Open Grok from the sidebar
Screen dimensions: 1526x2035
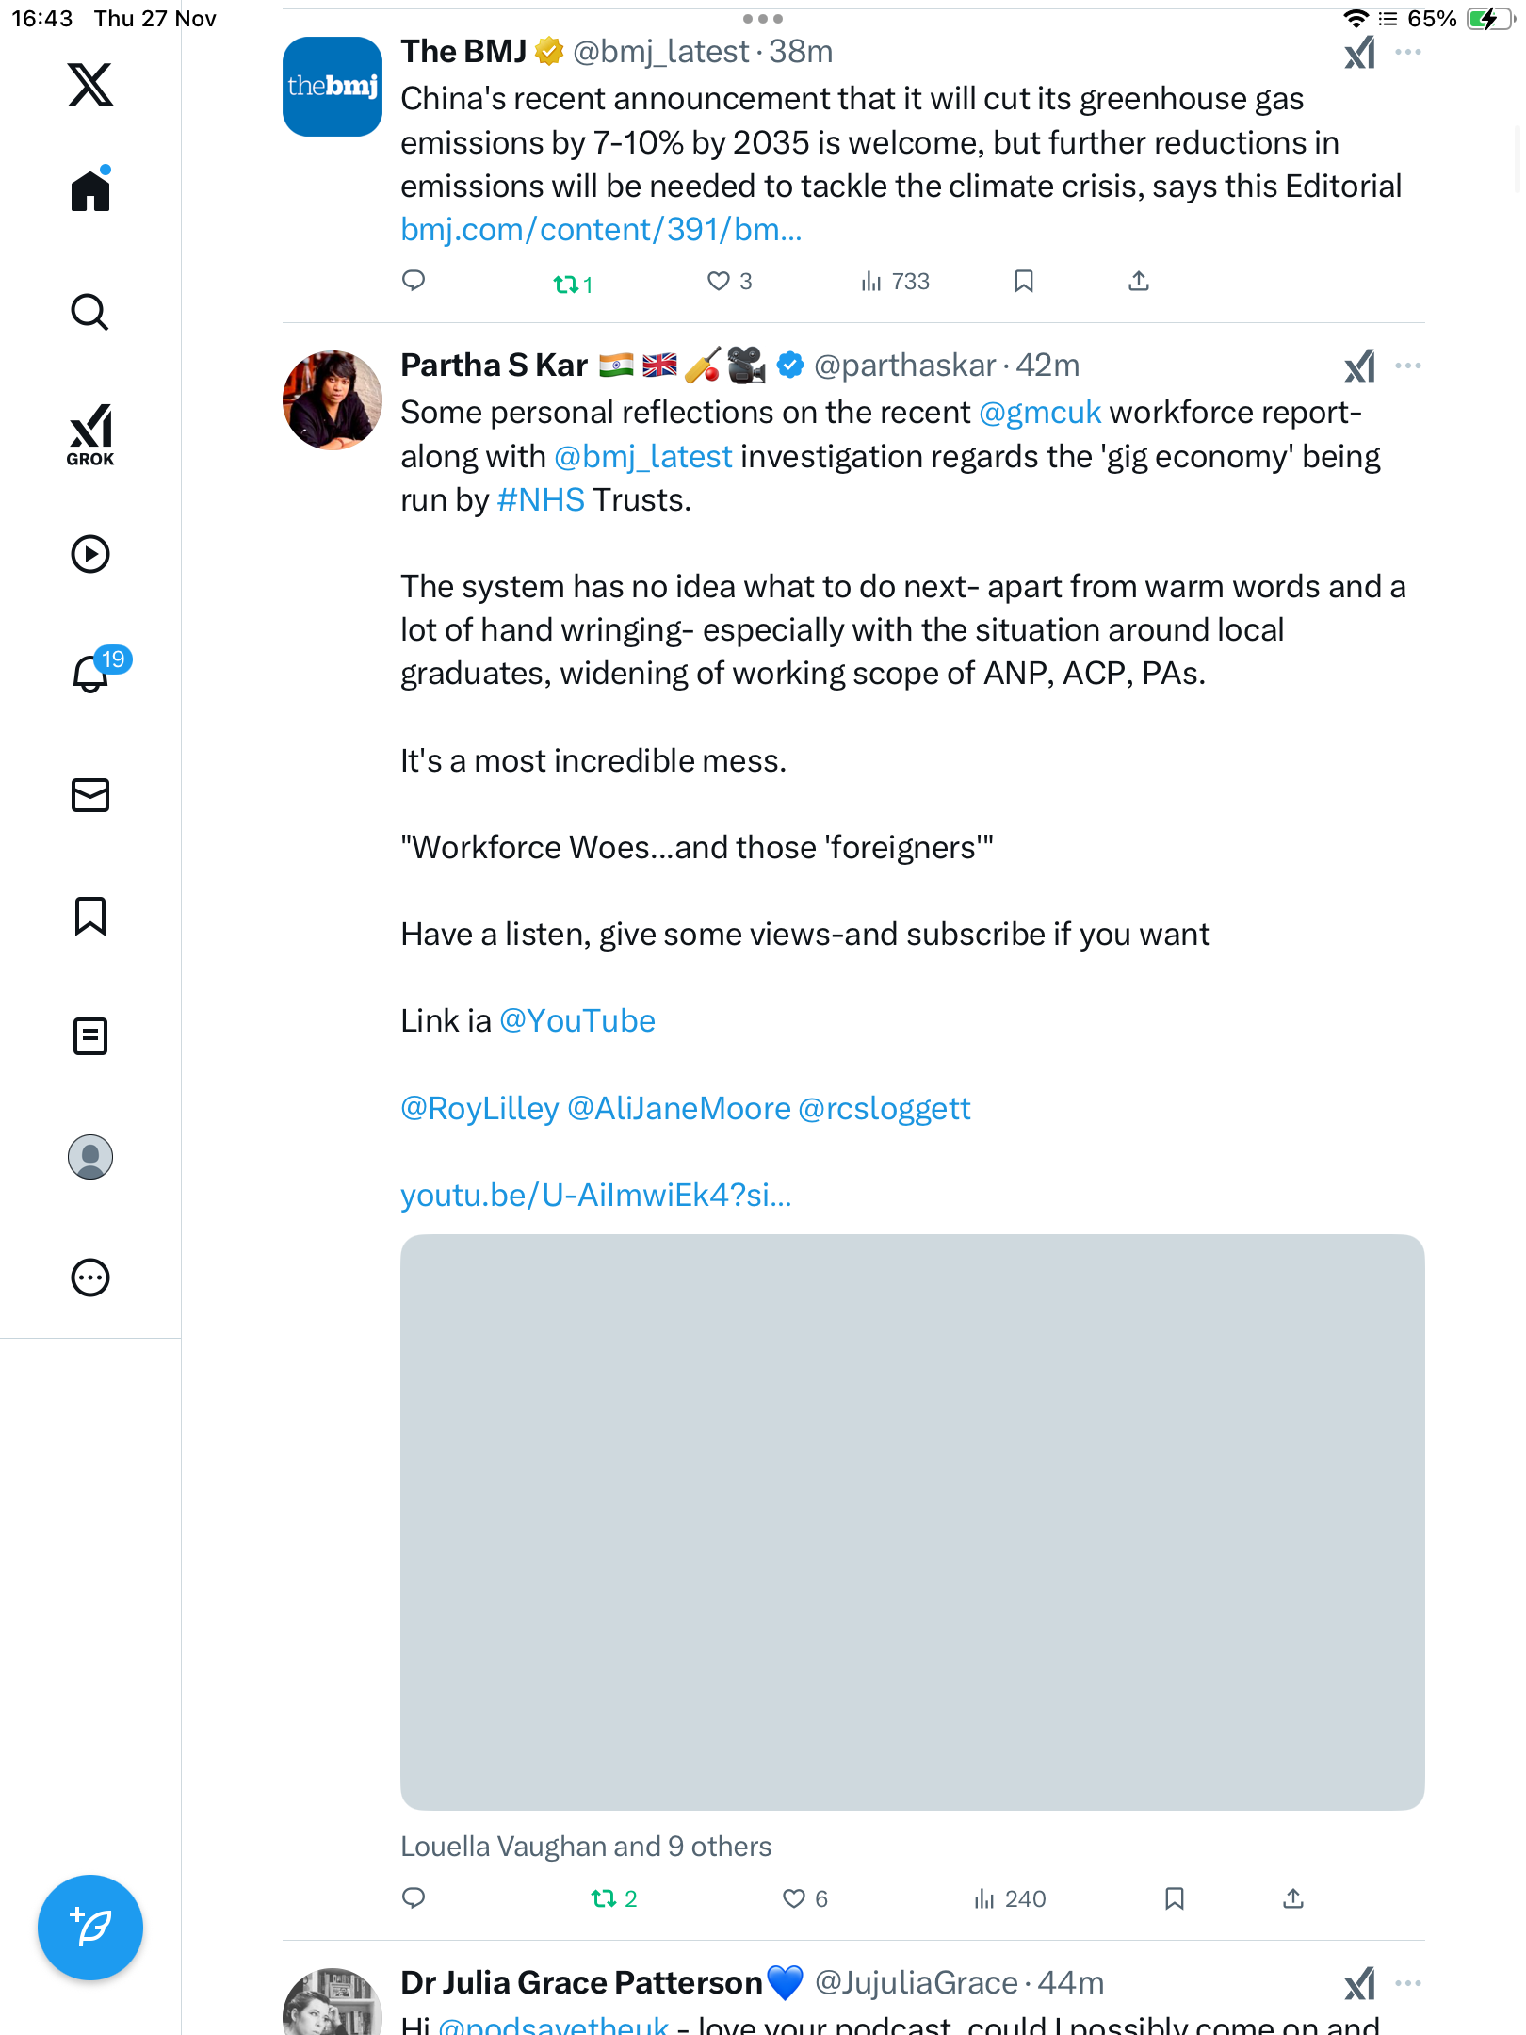pos(90,434)
